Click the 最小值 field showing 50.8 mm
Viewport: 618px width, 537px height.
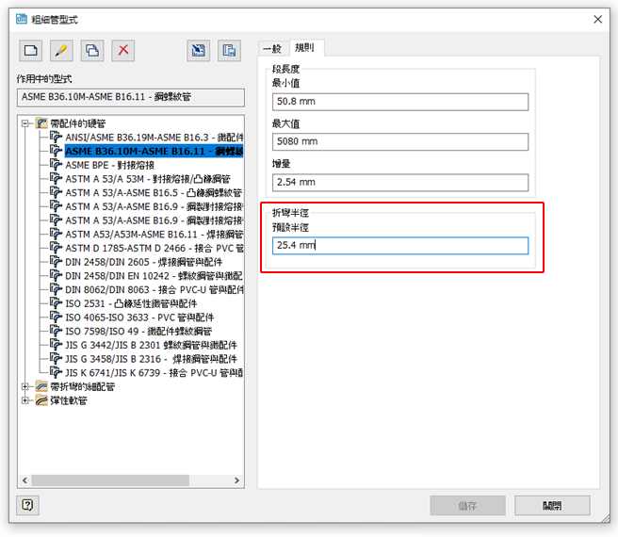(x=400, y=102)
